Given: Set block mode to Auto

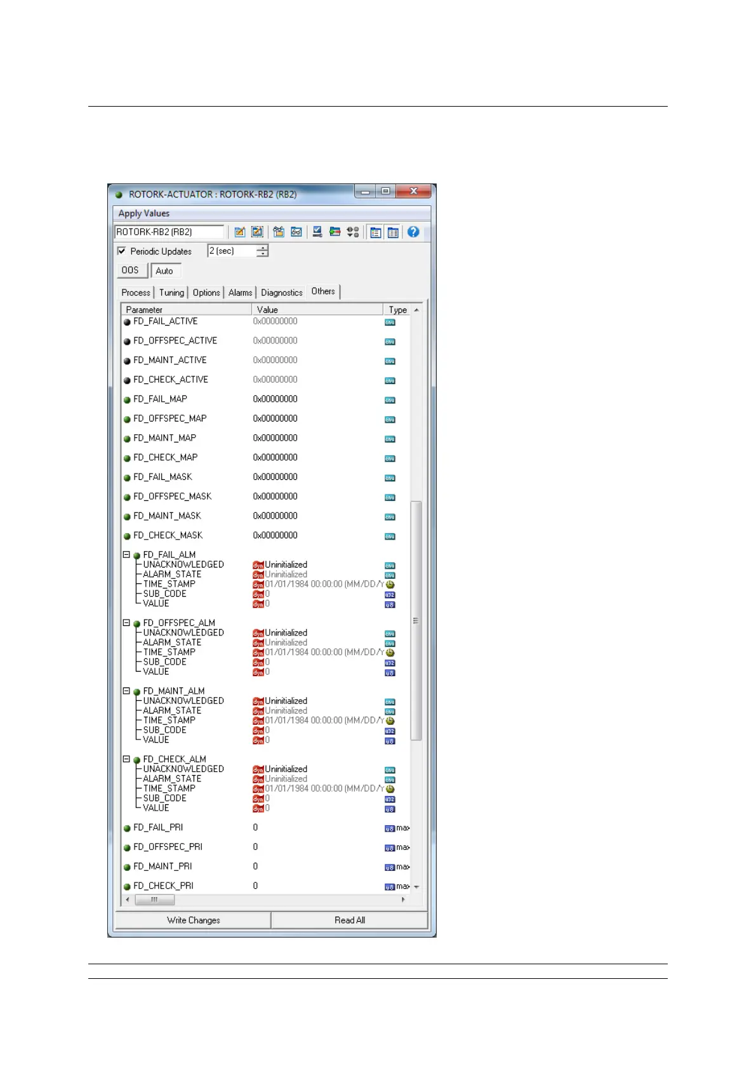Looking at the screenshot, I should coord(165,271).
